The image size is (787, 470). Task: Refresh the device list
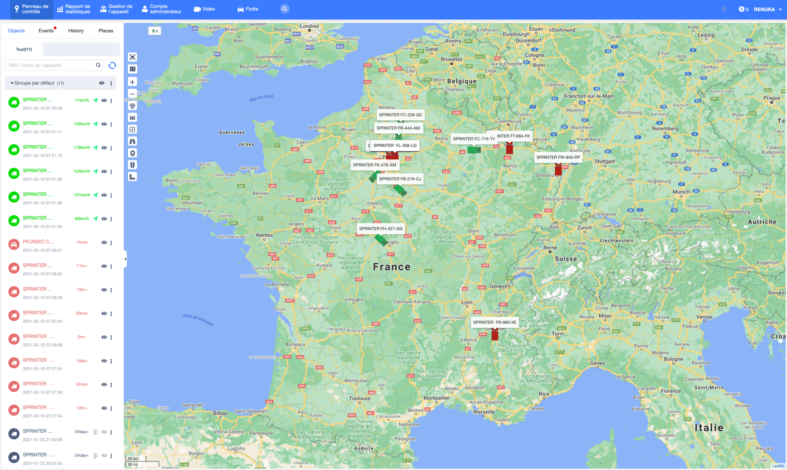pyautogui.click(x=112, y=66)
